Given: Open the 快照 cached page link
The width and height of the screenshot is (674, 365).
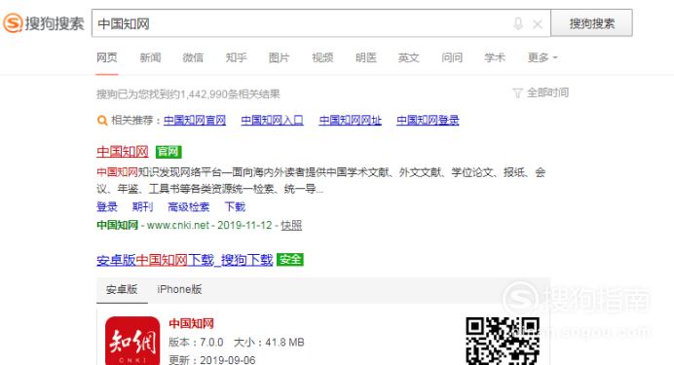Looking at the screenshot, I should [x=291, y=226].
